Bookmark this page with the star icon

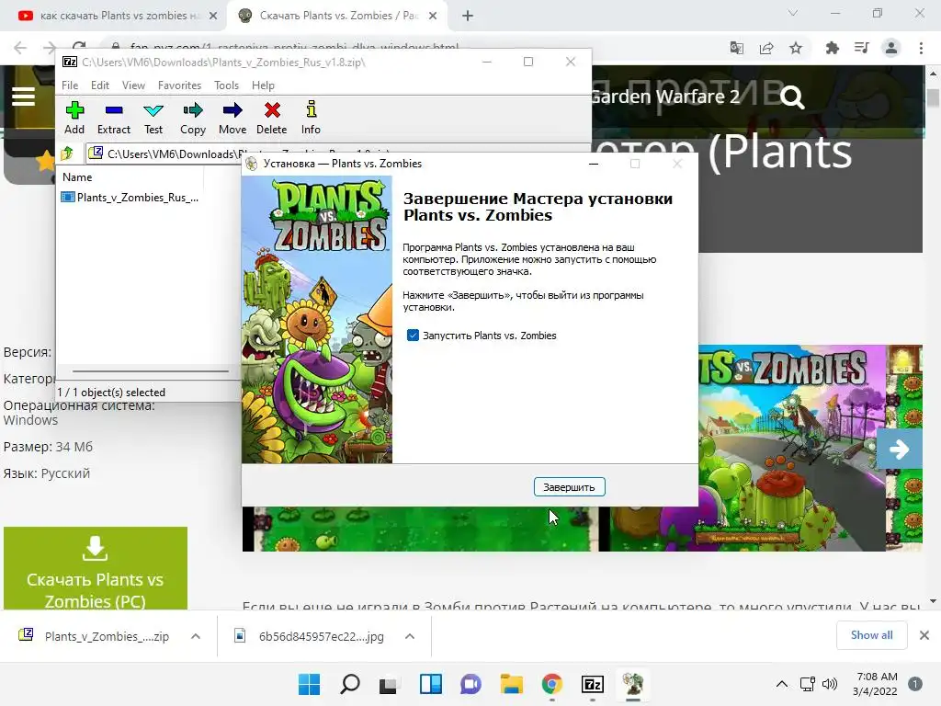(796, 48)
